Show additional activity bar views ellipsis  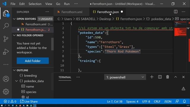tap(6, 64)
